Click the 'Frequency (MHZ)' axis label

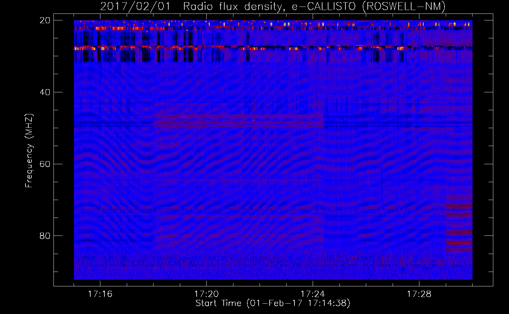click(x=29, y=151)
